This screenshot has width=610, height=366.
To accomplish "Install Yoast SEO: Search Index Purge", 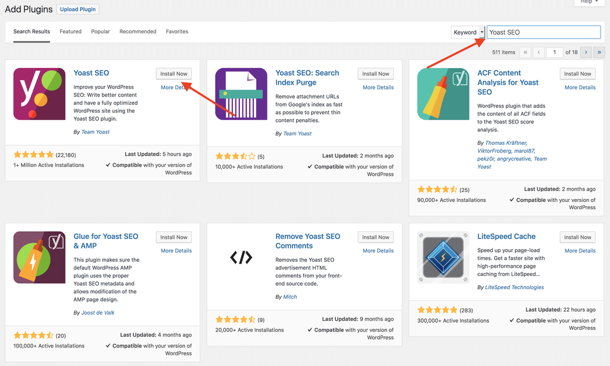I will click(x=376, y=73).
